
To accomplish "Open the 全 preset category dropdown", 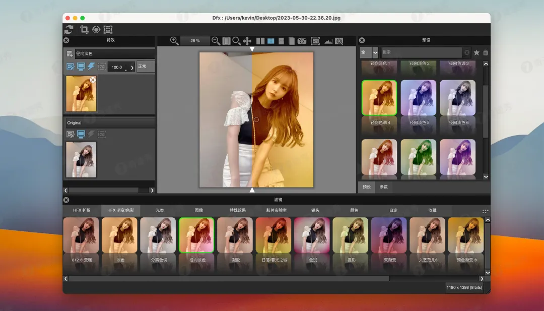I will [x=369, y=52].
